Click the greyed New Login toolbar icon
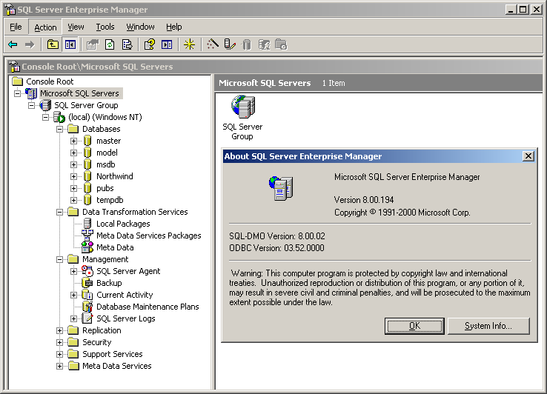The image size is (547, 394). [x=264, y=44]
